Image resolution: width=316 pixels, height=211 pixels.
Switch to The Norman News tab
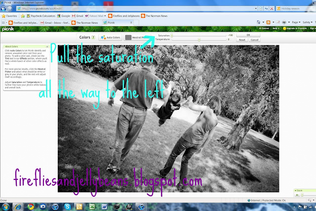pos(84,22)
